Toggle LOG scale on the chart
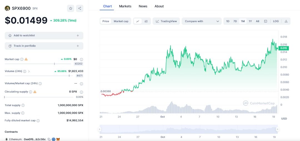 click(276, 21)
